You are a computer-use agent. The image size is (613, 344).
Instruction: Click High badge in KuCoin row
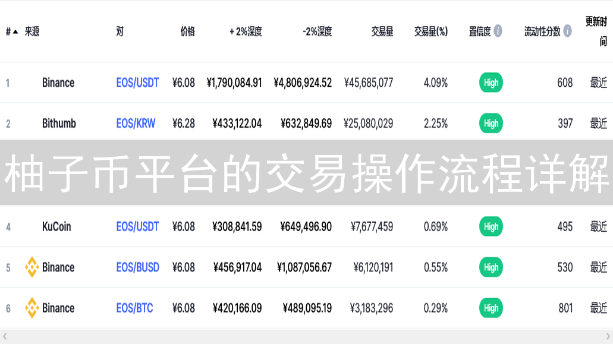(x=491, y=226)
